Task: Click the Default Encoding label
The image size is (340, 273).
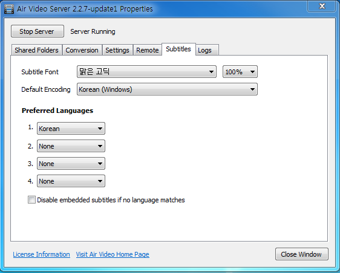Action: tap(46, 89)
